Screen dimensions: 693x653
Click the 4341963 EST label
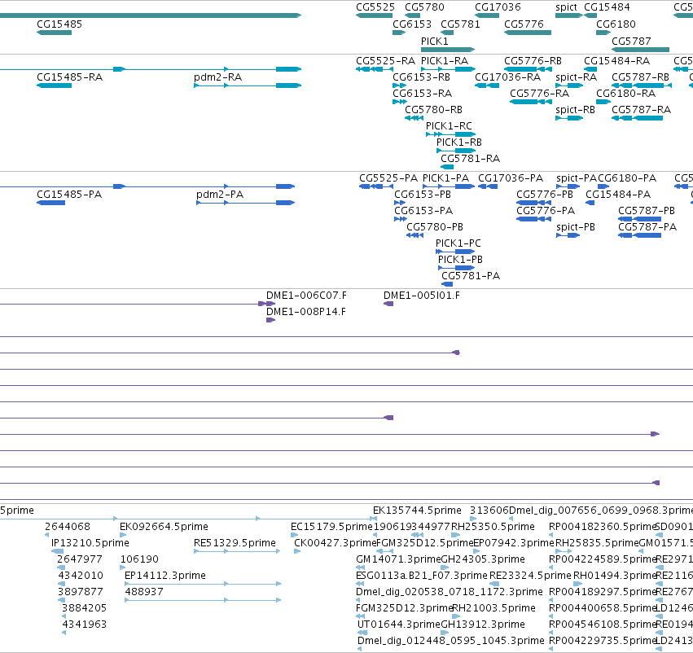(84, 625)
